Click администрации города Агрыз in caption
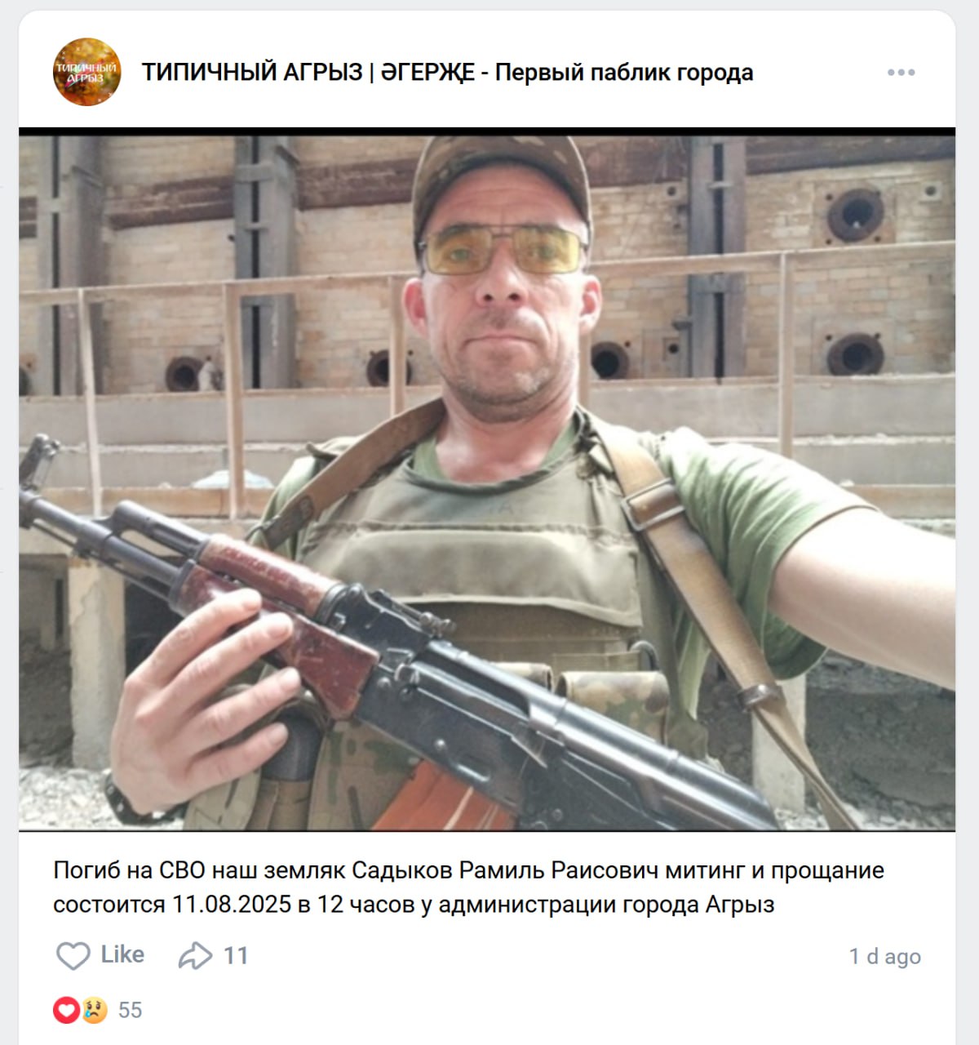The width and height of the screenshot is (979, 1045). tap(606, 905)
